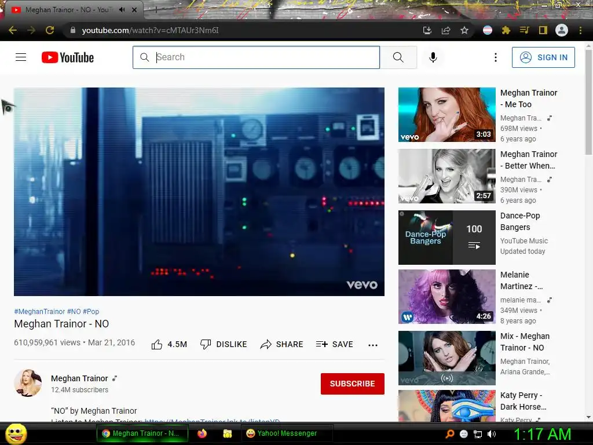This screenshot has height=445, width=593.
Task: SAVE the video to a playlist
Action: pyautogui.click(x=335, y=344)
